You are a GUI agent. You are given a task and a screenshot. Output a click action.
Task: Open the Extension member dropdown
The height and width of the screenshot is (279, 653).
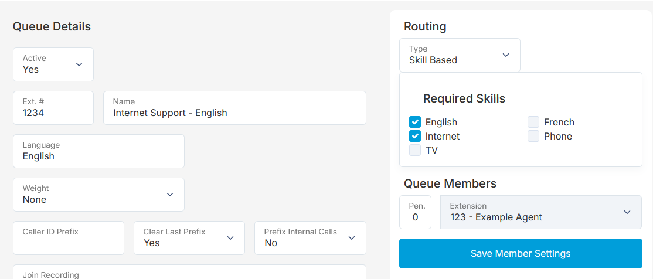541,212
